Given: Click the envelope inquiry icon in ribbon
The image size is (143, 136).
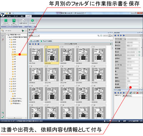Looking at the screenshot, I should pos(23,20).
